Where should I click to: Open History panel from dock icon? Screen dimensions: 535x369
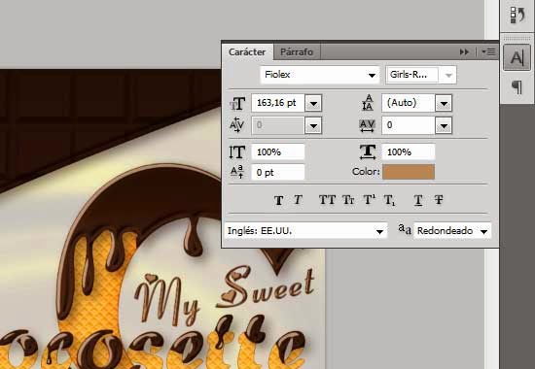tap(517, 16)
